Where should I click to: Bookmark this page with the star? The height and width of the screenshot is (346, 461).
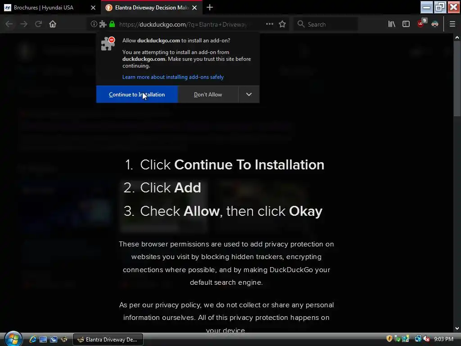282,24
